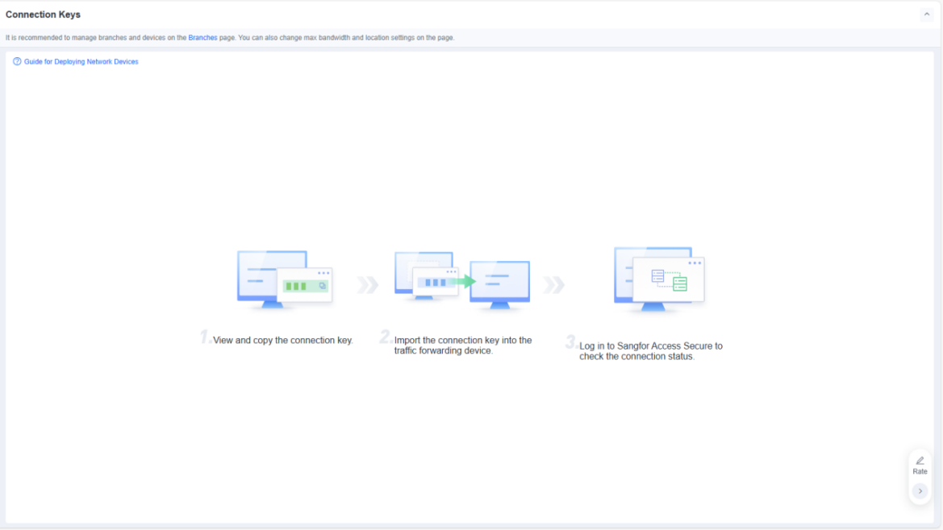The height and width of the screenshot is (530, 943).
Task: Click the 'It is recommended to manage branches' sentence
Action: click(231, 38)
